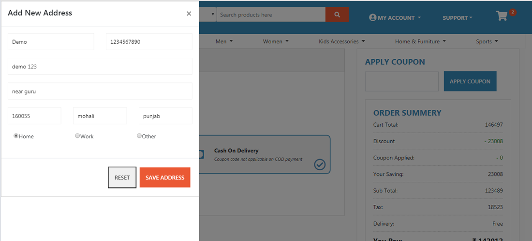This screenshot has height=241, width=532.
Task: Click the phone field with 1234567890
Action: pos(149,41)
